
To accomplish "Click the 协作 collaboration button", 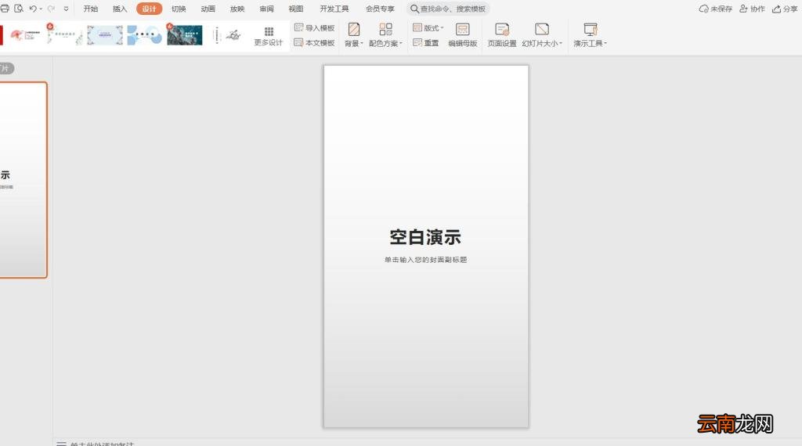I will point(752,9).
